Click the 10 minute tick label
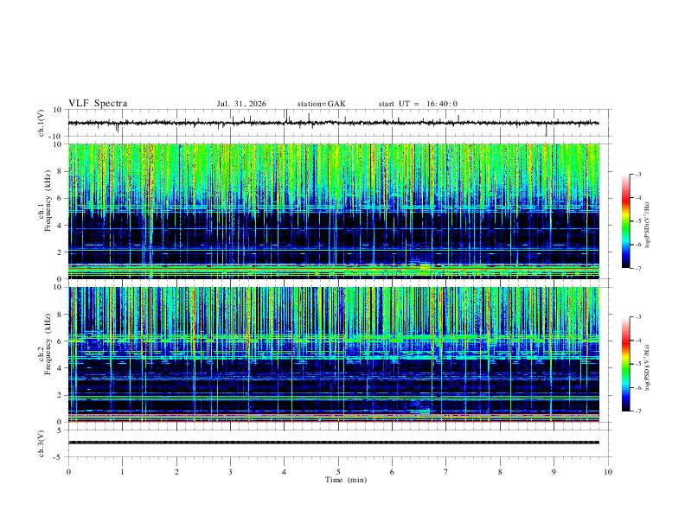The height and width of the screenshot is (529, 685). (608, 472)
